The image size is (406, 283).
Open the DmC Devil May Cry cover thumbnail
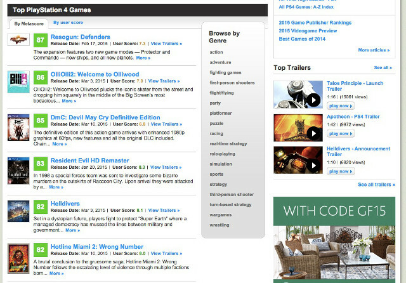[18, 128]
